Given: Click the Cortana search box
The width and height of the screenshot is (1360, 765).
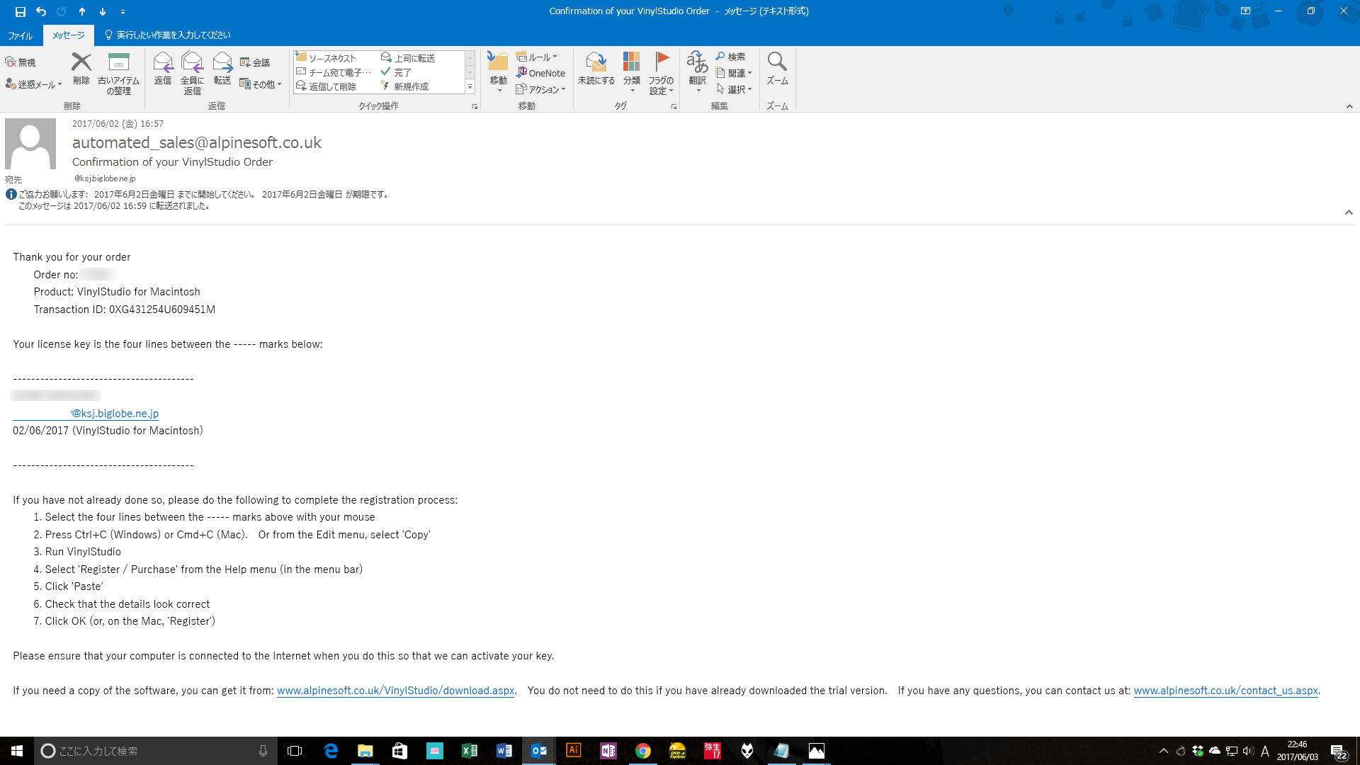Looking at the screenshot, I should coord(156,751).
